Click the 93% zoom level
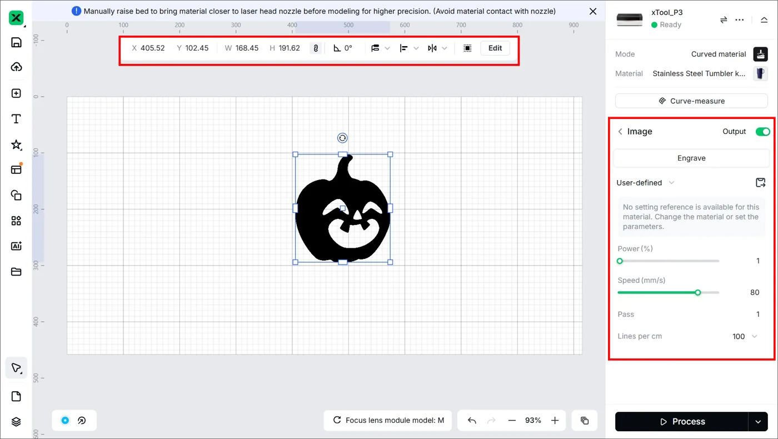This screenshot has height=439, width=778. (533, 421)
